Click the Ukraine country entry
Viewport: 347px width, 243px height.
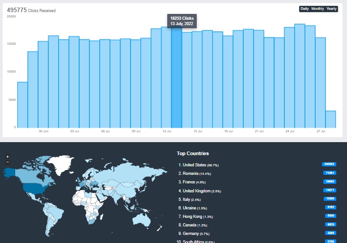pos(190,208)
